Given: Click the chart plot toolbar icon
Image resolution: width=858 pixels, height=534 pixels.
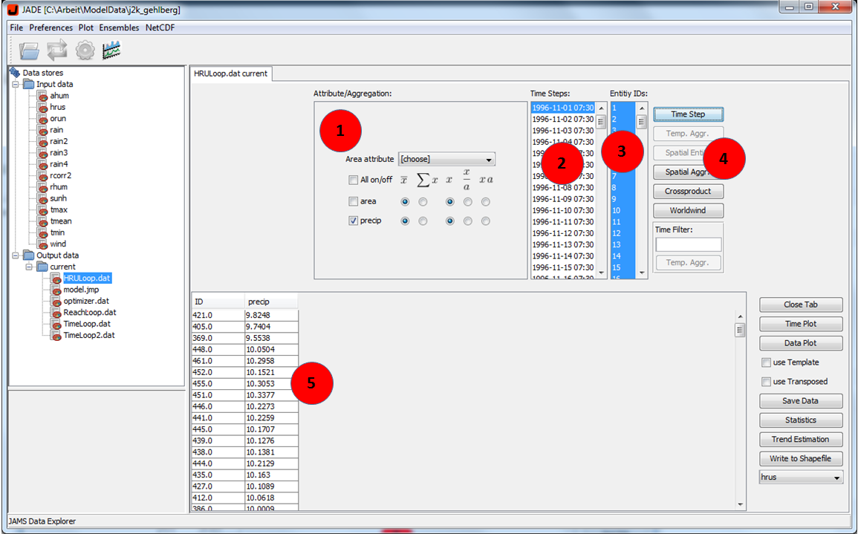Looking at the screenshot, I should (x=112, y=51).
